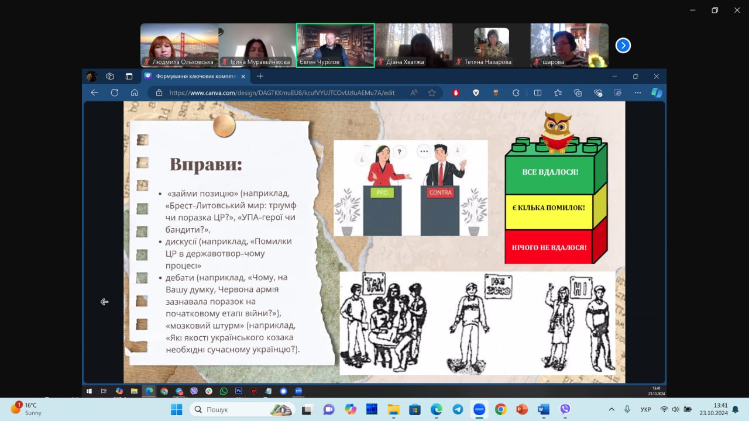
Task: Click the owl illustration on slide
Action: coord(557,132)
